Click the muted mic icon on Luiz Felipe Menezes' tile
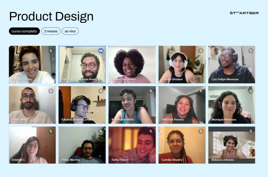 pyautogui.click(x=251, y=51)
